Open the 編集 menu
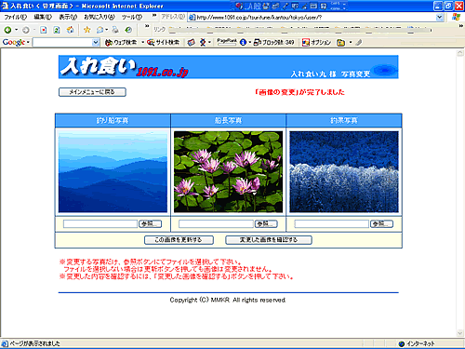The image size is (465, 349). tap(43, 17)
